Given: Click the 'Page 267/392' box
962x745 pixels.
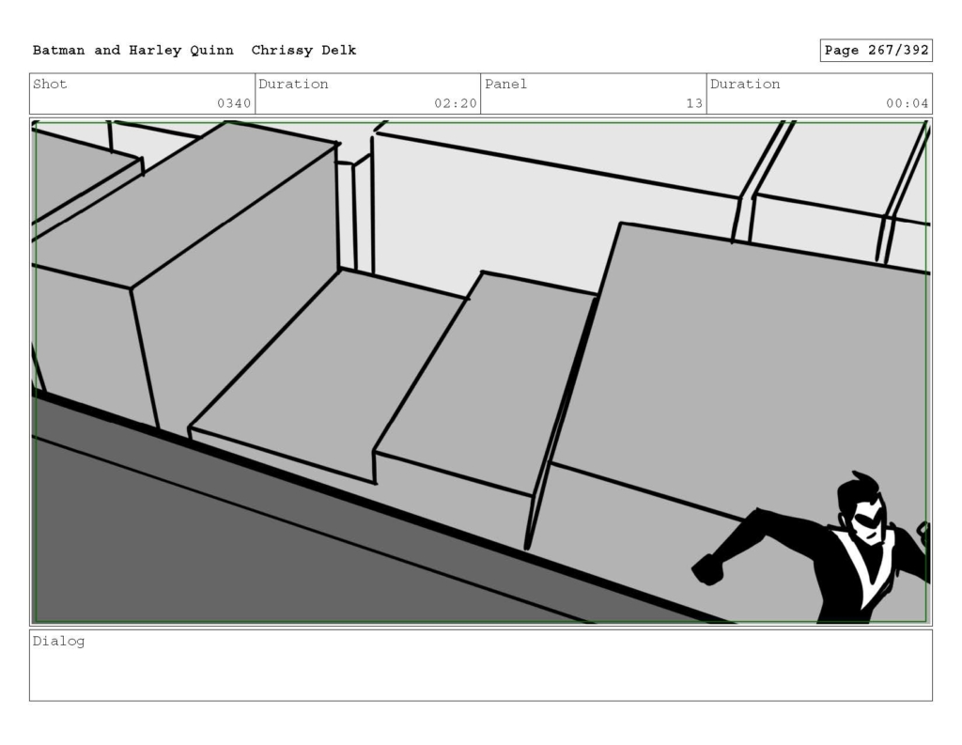Looking at the screenshot, I should click(877, 51).
